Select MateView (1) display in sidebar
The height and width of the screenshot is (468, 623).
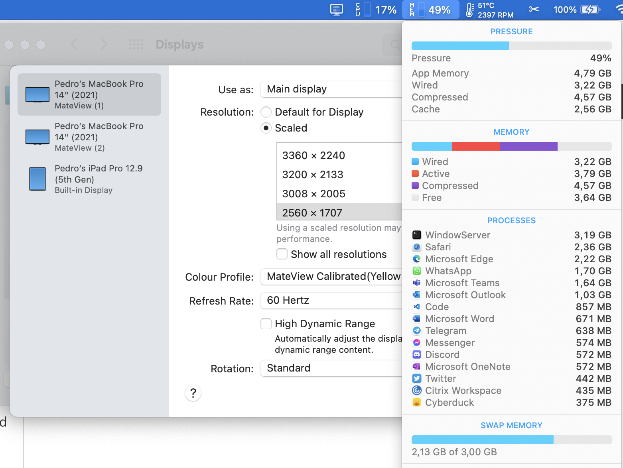pos(89,94)
